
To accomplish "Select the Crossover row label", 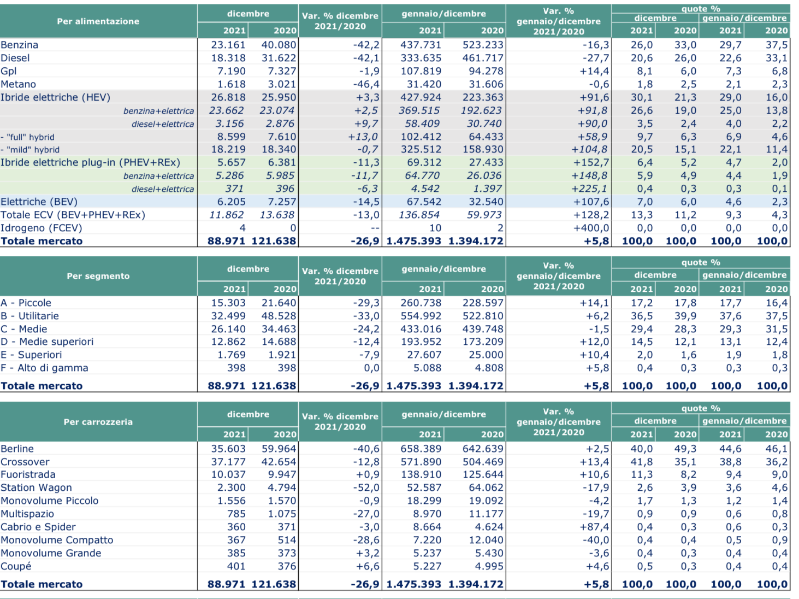I will [x=25, y=462].
